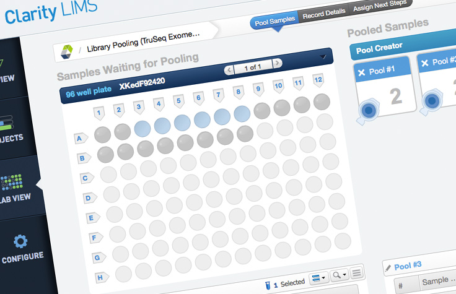Click the list view lines icon below the plate
Screen dimensions: 456x294
[x=356, y=274]
